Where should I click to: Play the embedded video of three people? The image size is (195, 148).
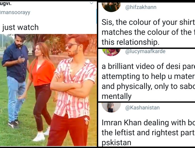[x=48, y=90]
